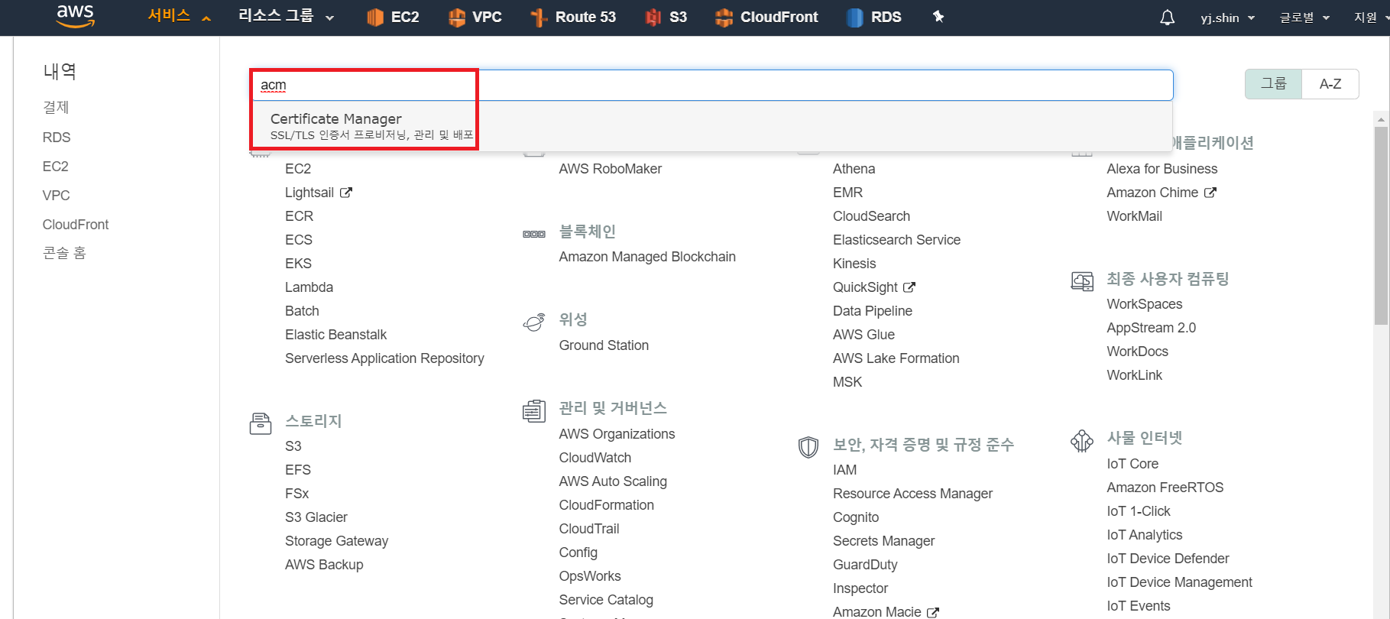This screenshot has width=1390, height=619.
Task: Expand the 리소스 그룹 dropdown
Action: [287, 16]
